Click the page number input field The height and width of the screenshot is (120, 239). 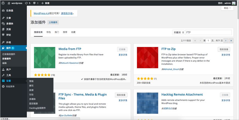[x=208, y=41]
